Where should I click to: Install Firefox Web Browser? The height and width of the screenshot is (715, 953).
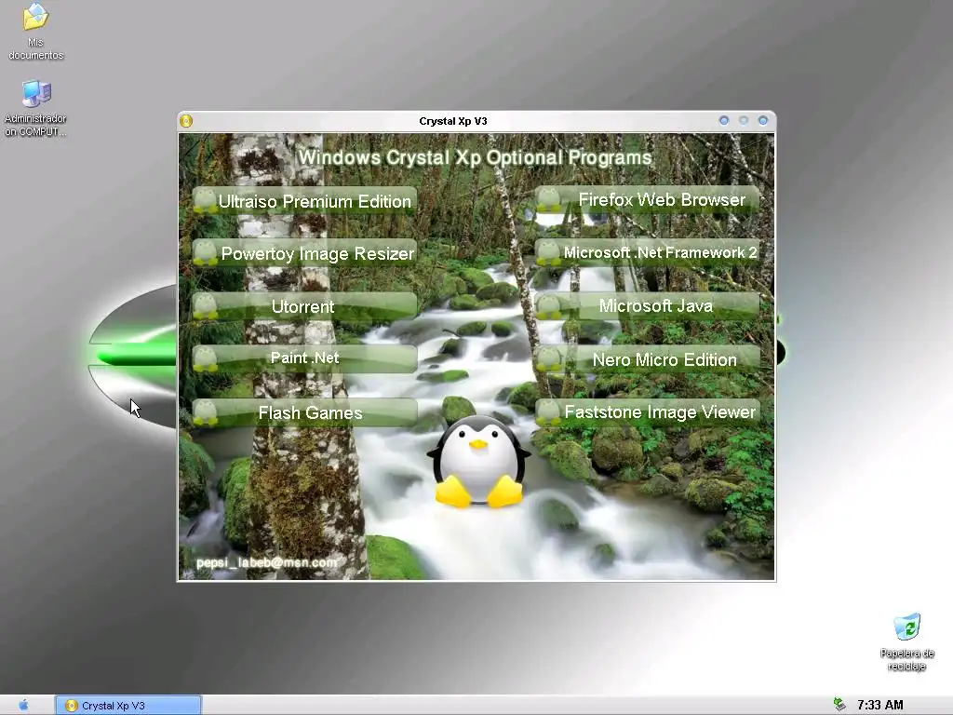click(x=648, y=199)
